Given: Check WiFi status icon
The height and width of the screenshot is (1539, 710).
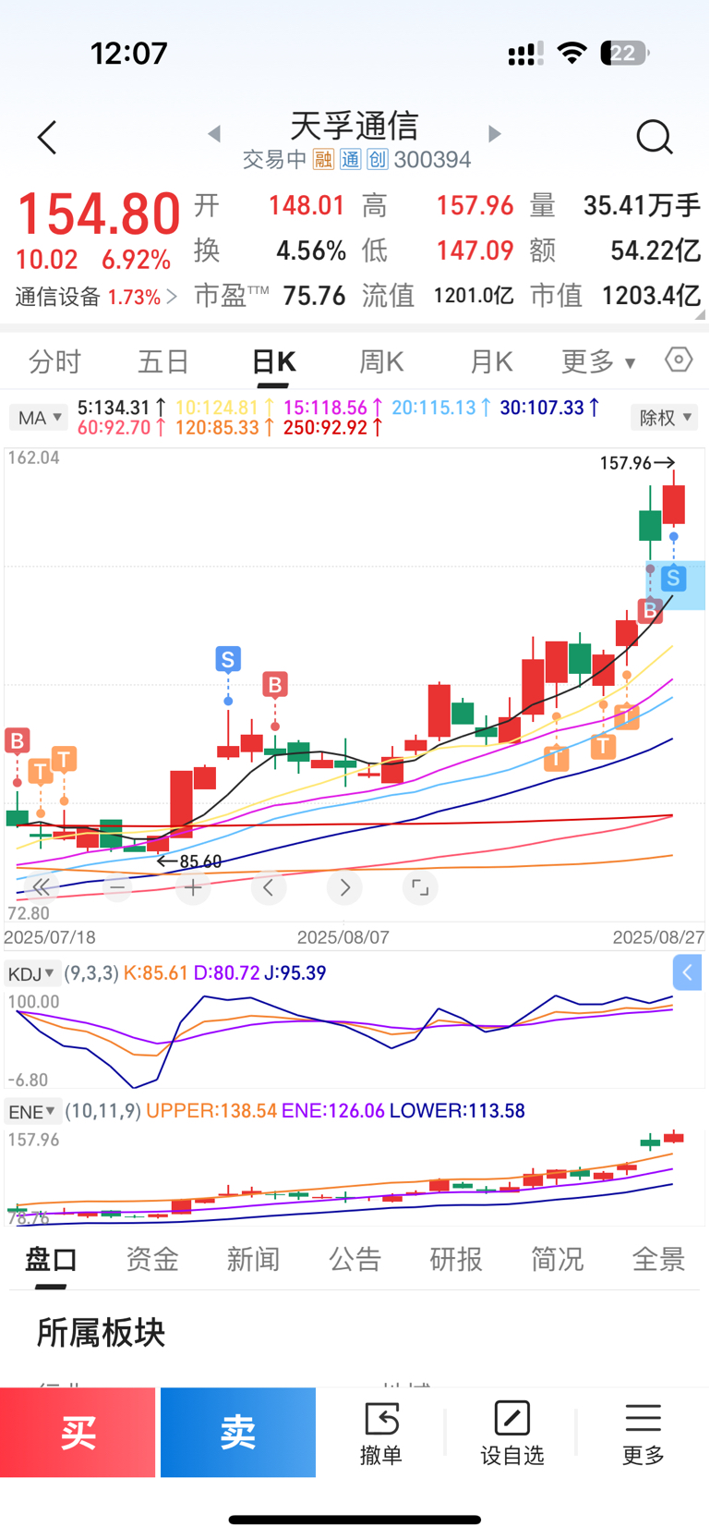Looking at the screenshot, I should (x=572, y=53).
